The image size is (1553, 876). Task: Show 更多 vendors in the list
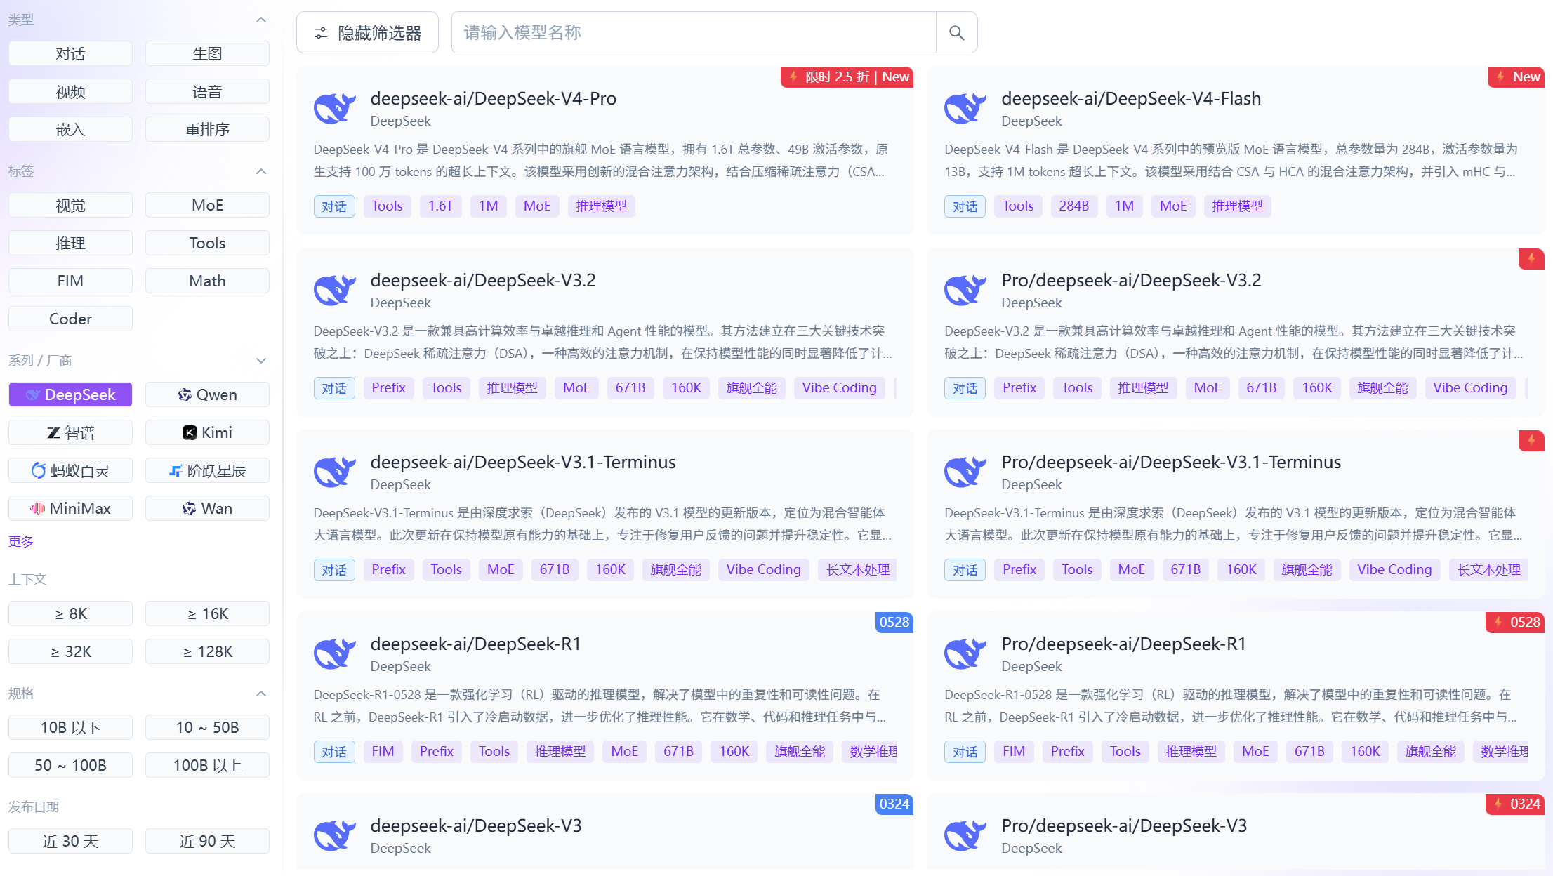[21, 541]
